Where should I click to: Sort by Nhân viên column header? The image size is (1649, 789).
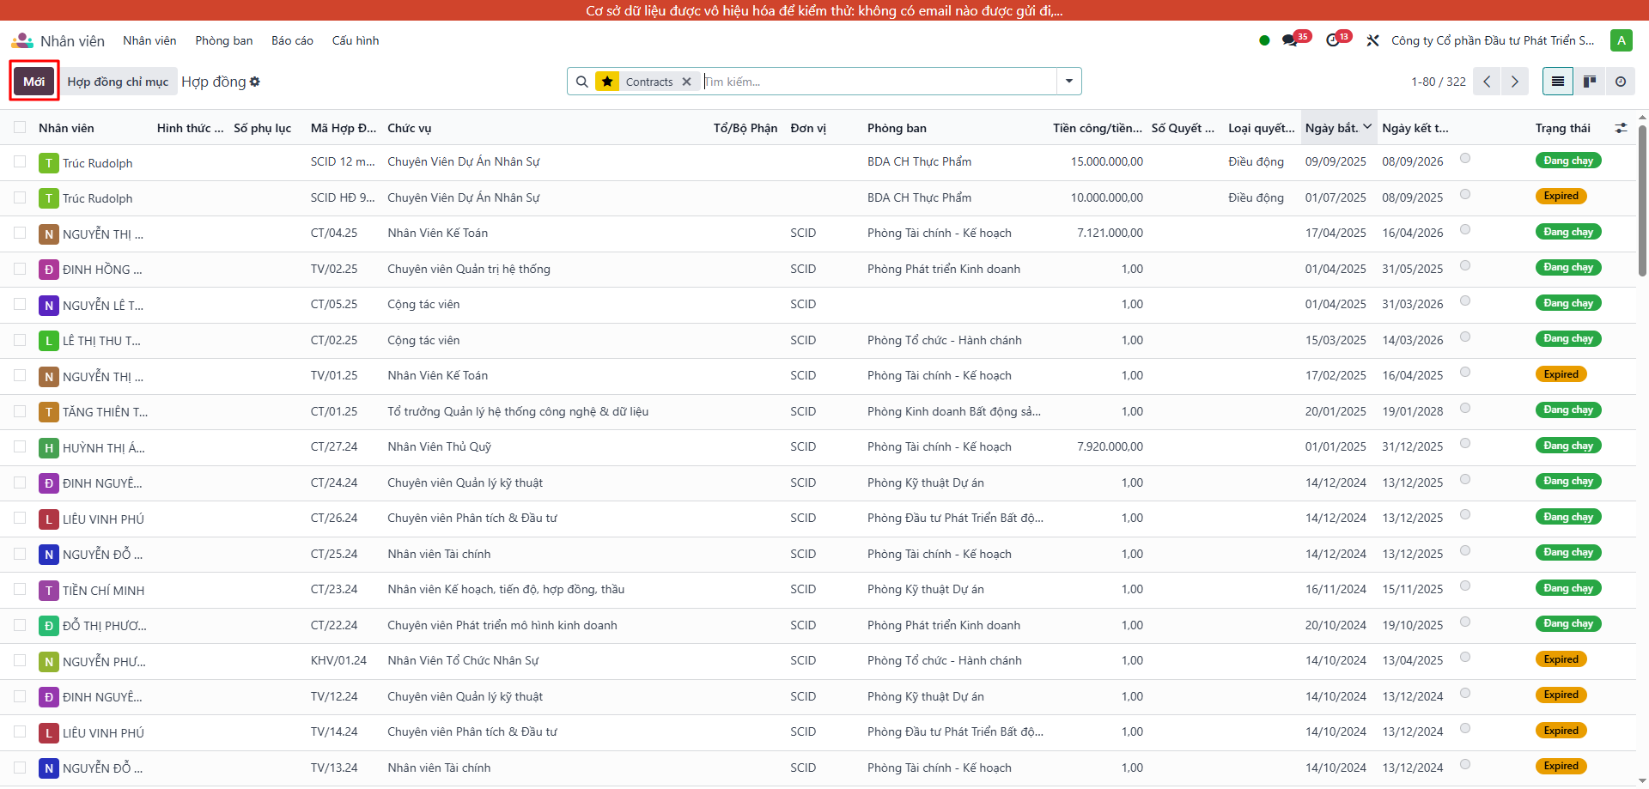coord(66,128)
